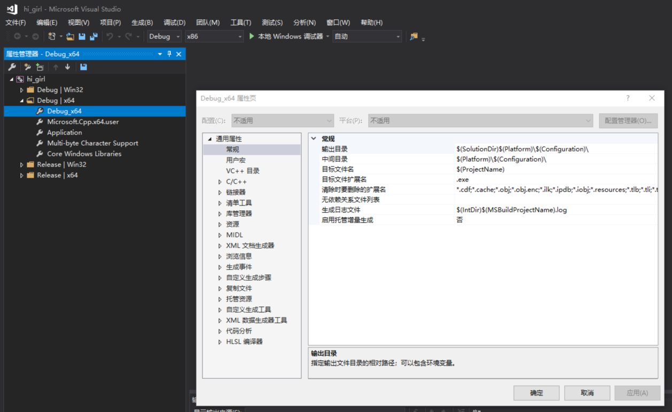Click the Undo icon on the standard toolbar

(x=111, y=36)
